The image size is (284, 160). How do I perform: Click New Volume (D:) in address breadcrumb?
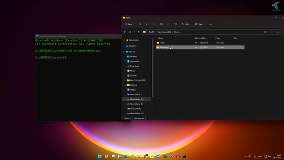[x=164, y=32]
